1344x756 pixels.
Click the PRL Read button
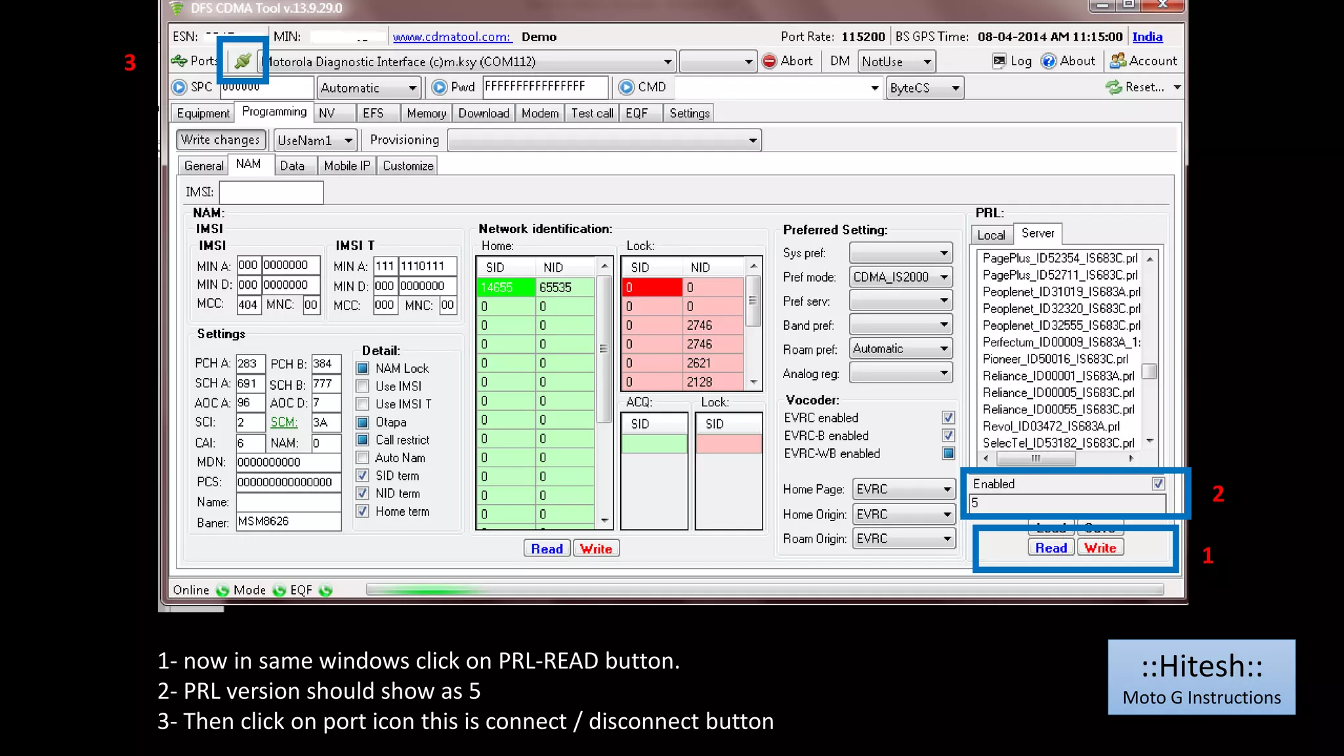click(x=1051, y=547)
